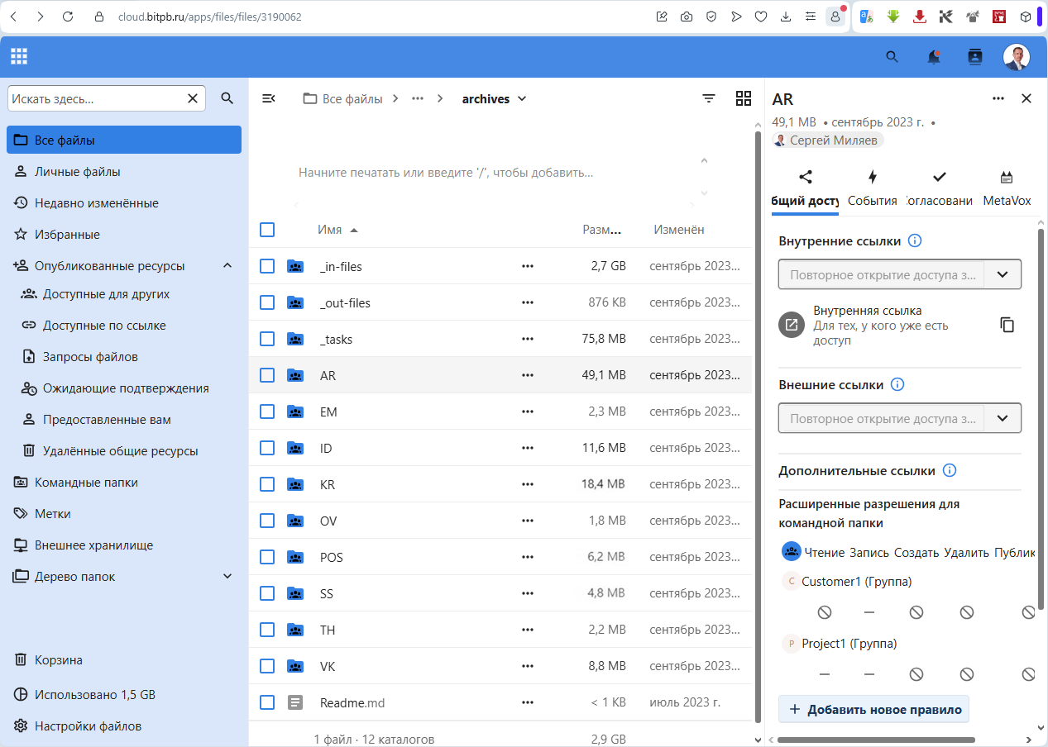Open the file list filter icon
Screen dimensions: 1048x747
click(709, 98)
